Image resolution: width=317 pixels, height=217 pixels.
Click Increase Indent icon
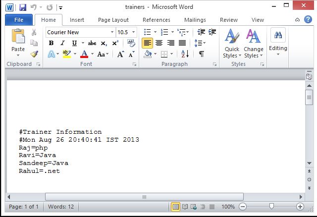click(212, 32)
